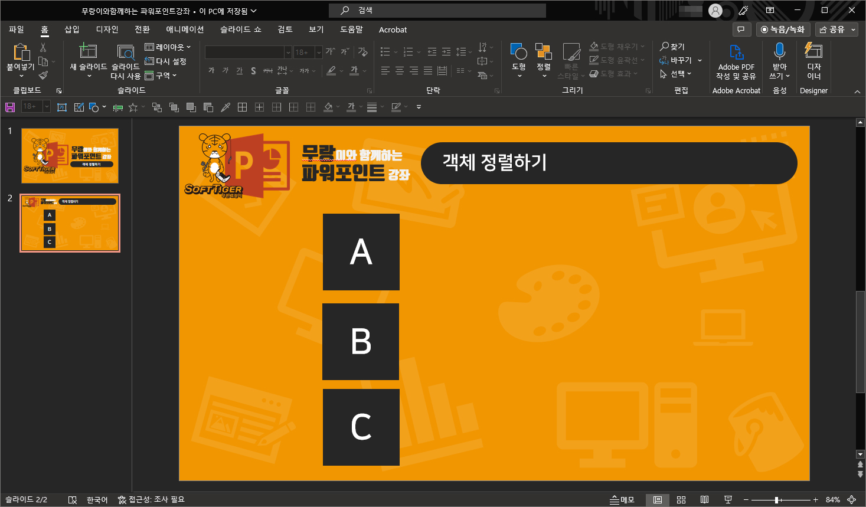This screenshot has height=507, width=866.
Task: Open the 슬라이드 쇼 tab
Action: (x=241, y=30)
